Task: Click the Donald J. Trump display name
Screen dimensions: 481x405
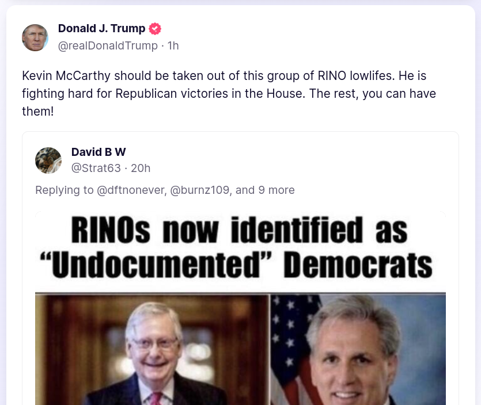Action: coord(101,29)
